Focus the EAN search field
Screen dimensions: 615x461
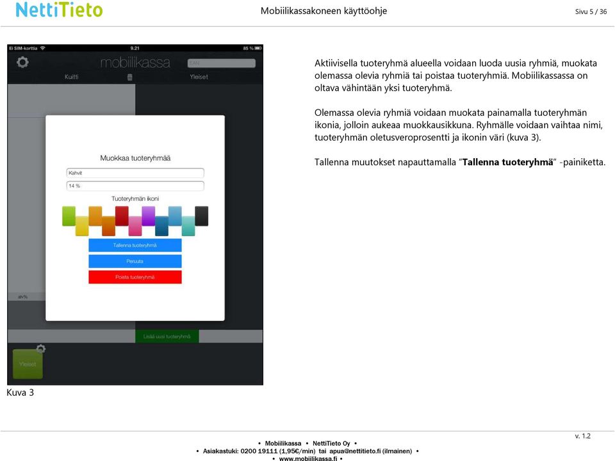222,63
